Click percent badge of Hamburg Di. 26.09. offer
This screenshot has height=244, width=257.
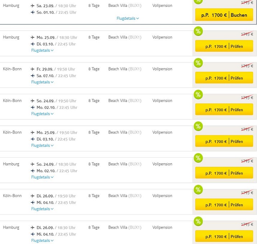tap(198, 221)
